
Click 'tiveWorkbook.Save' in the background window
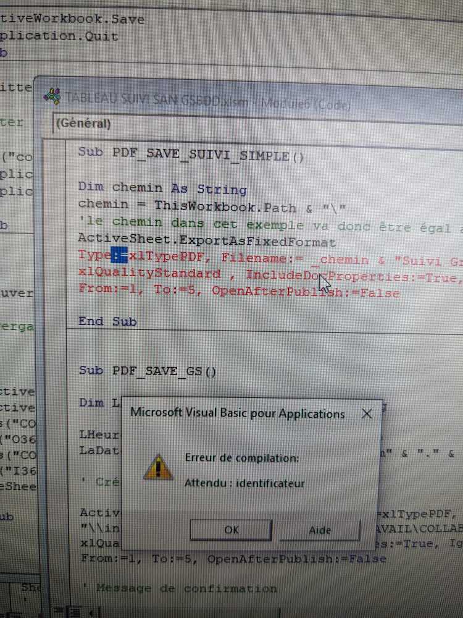click(x=72, y=19)
